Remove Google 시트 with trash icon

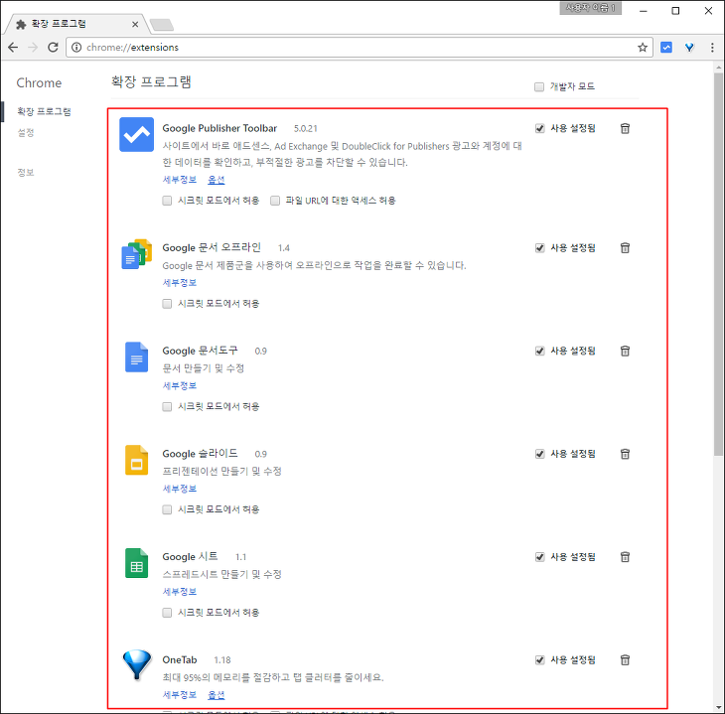pyautogui.click(x=625, y=557)
